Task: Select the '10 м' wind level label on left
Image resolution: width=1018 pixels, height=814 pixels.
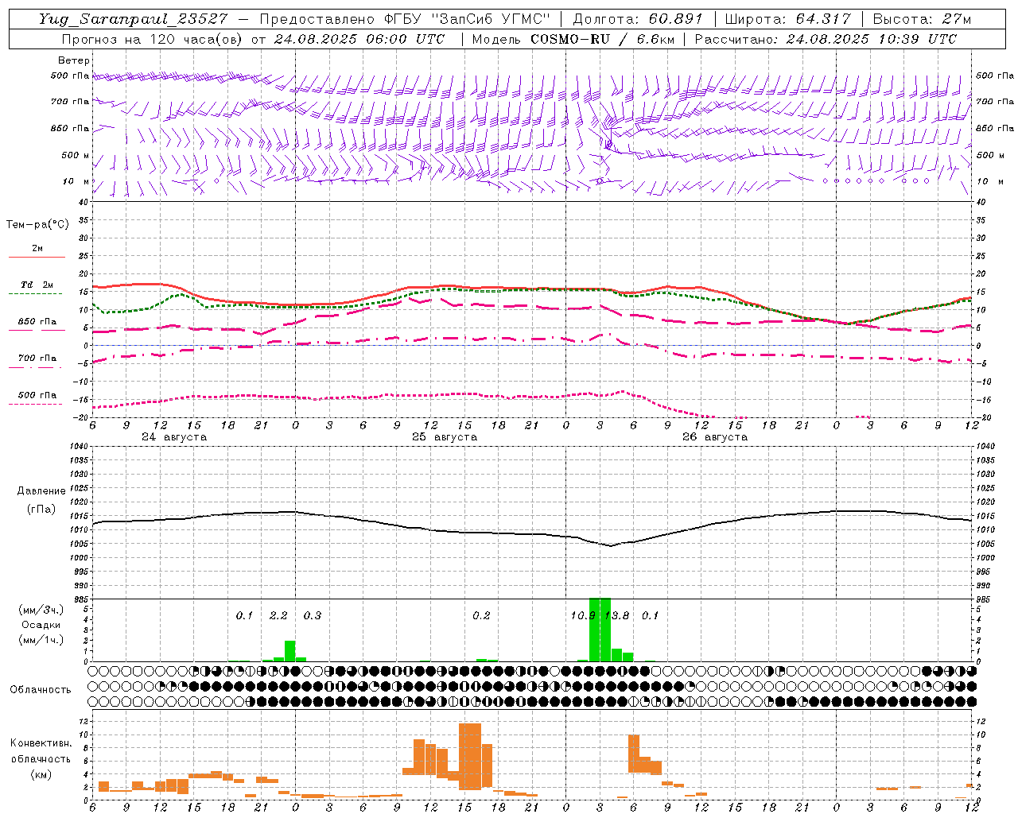Action: click(x=76, y=181)
